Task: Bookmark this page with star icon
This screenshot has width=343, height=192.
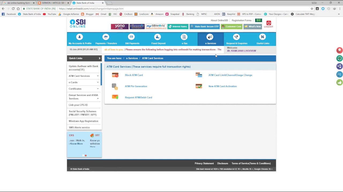Action: pyautogui.click(x=312, y=9)
